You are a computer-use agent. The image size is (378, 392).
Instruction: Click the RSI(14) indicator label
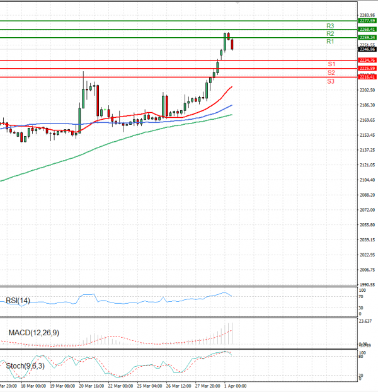[18, 300]
